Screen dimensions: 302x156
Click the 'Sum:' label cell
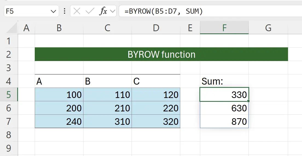224,81
